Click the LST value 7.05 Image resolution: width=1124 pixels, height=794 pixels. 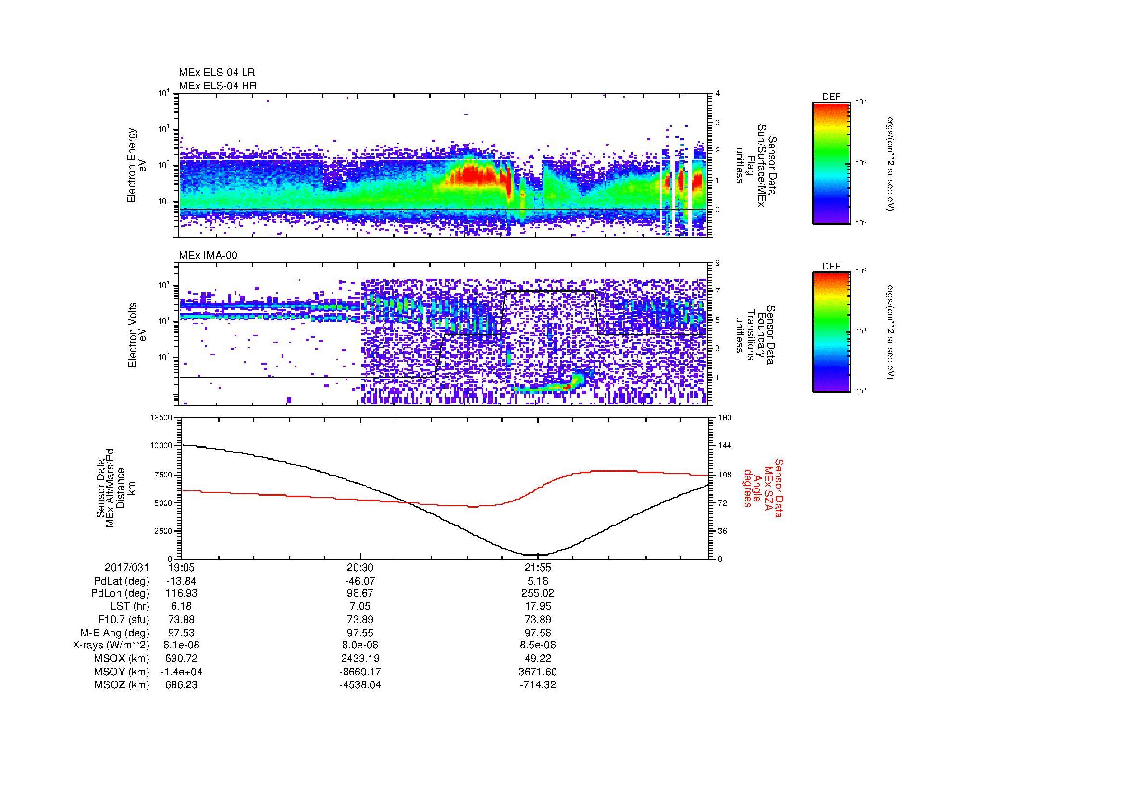click(360, 607)
